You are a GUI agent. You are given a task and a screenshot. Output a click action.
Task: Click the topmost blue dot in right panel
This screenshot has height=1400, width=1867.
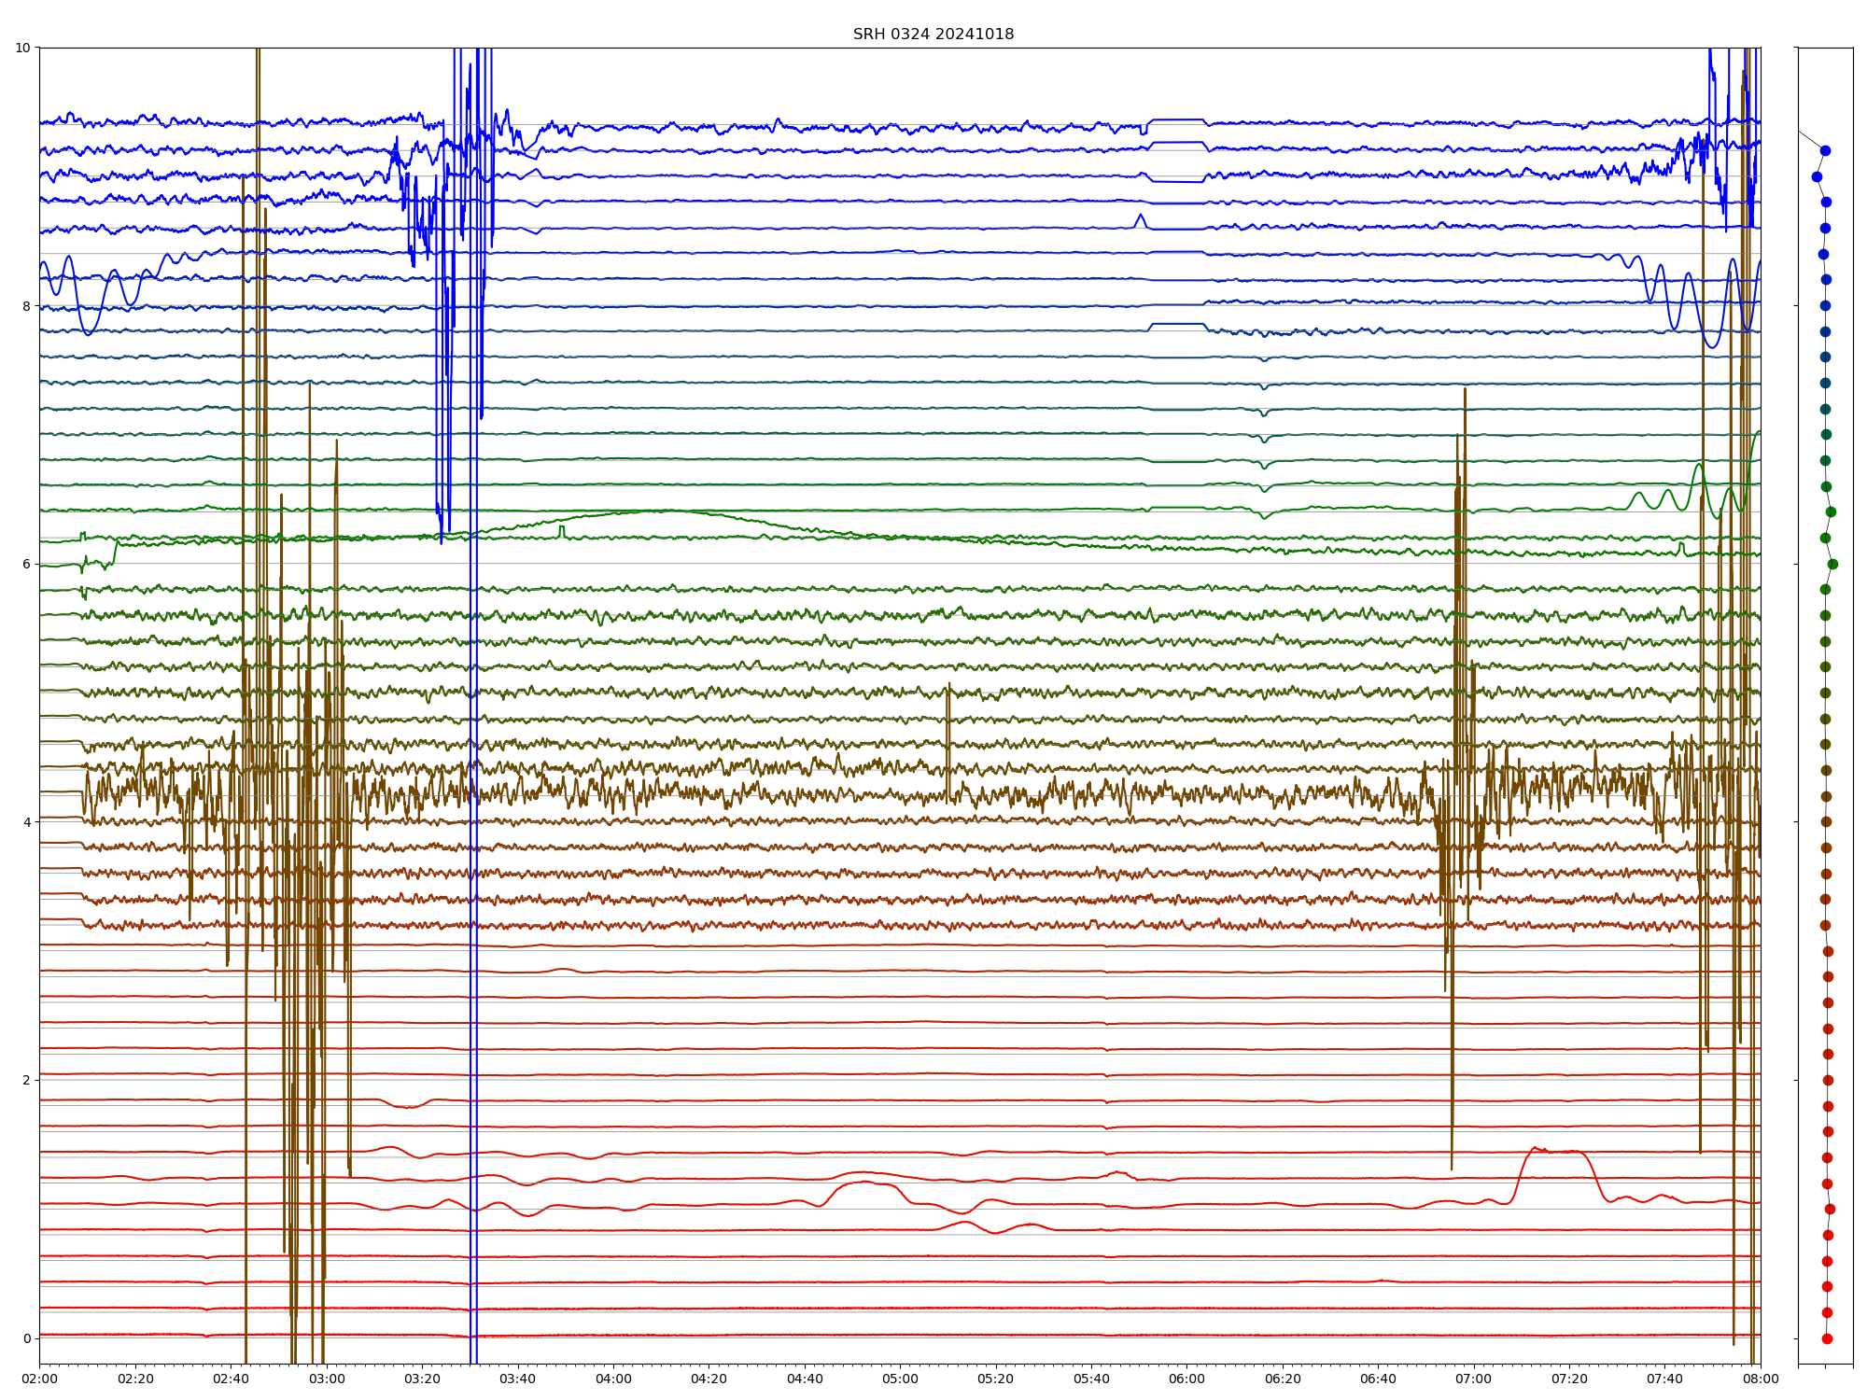[1825, 150]
